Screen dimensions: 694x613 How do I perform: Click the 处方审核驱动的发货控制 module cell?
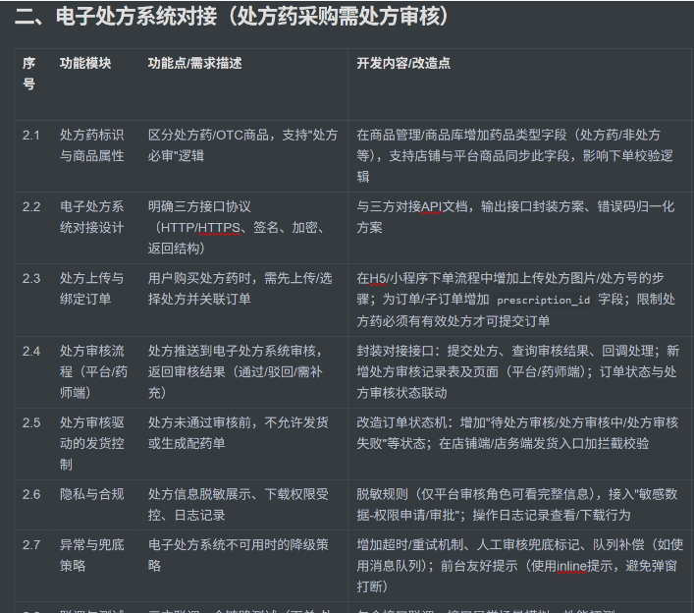coord(92,442)
